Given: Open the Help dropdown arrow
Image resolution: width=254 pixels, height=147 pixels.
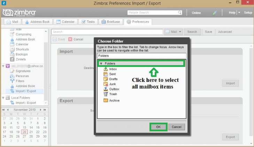Looking at the screenshot, I should (239, 13).
